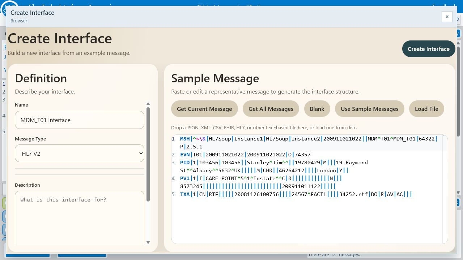Click Get All Messages button

271,109
